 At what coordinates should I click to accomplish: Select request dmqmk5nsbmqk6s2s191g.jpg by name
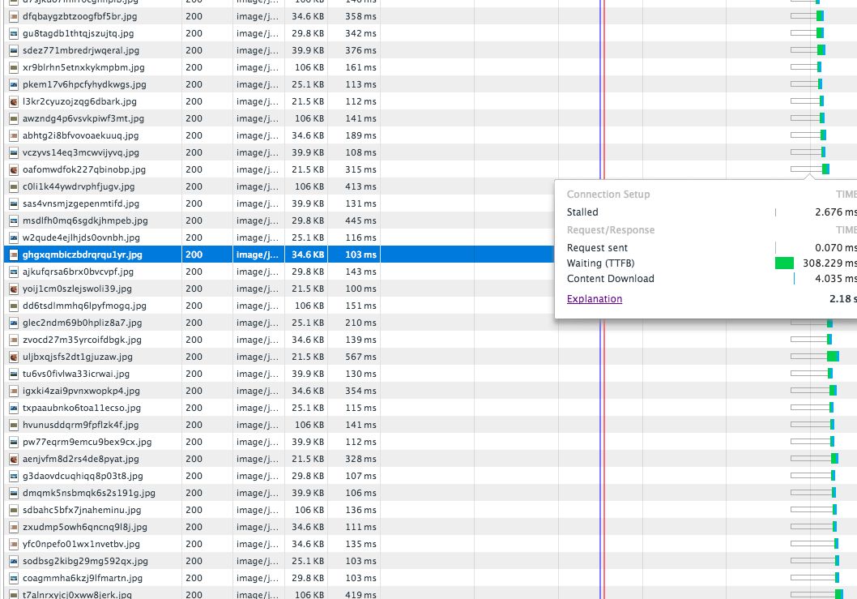(88, 492)
